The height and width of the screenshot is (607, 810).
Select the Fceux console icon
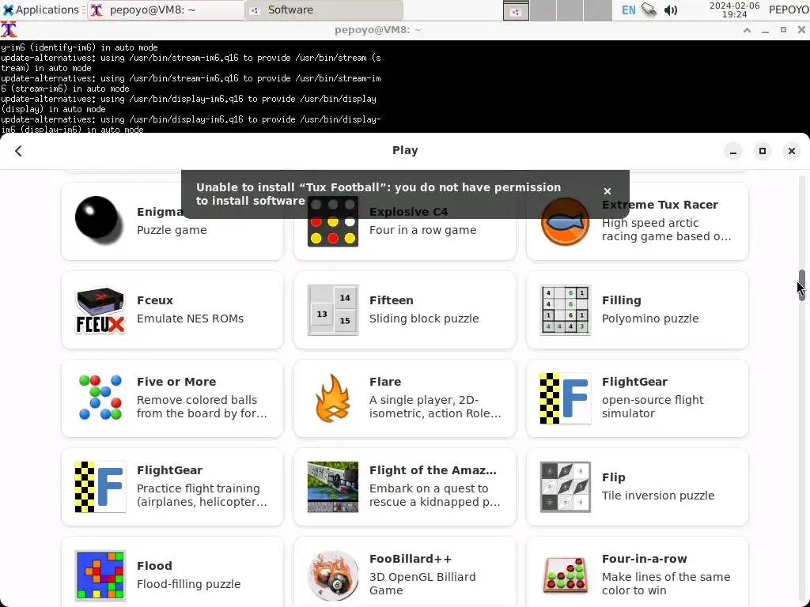pos(100,310)
